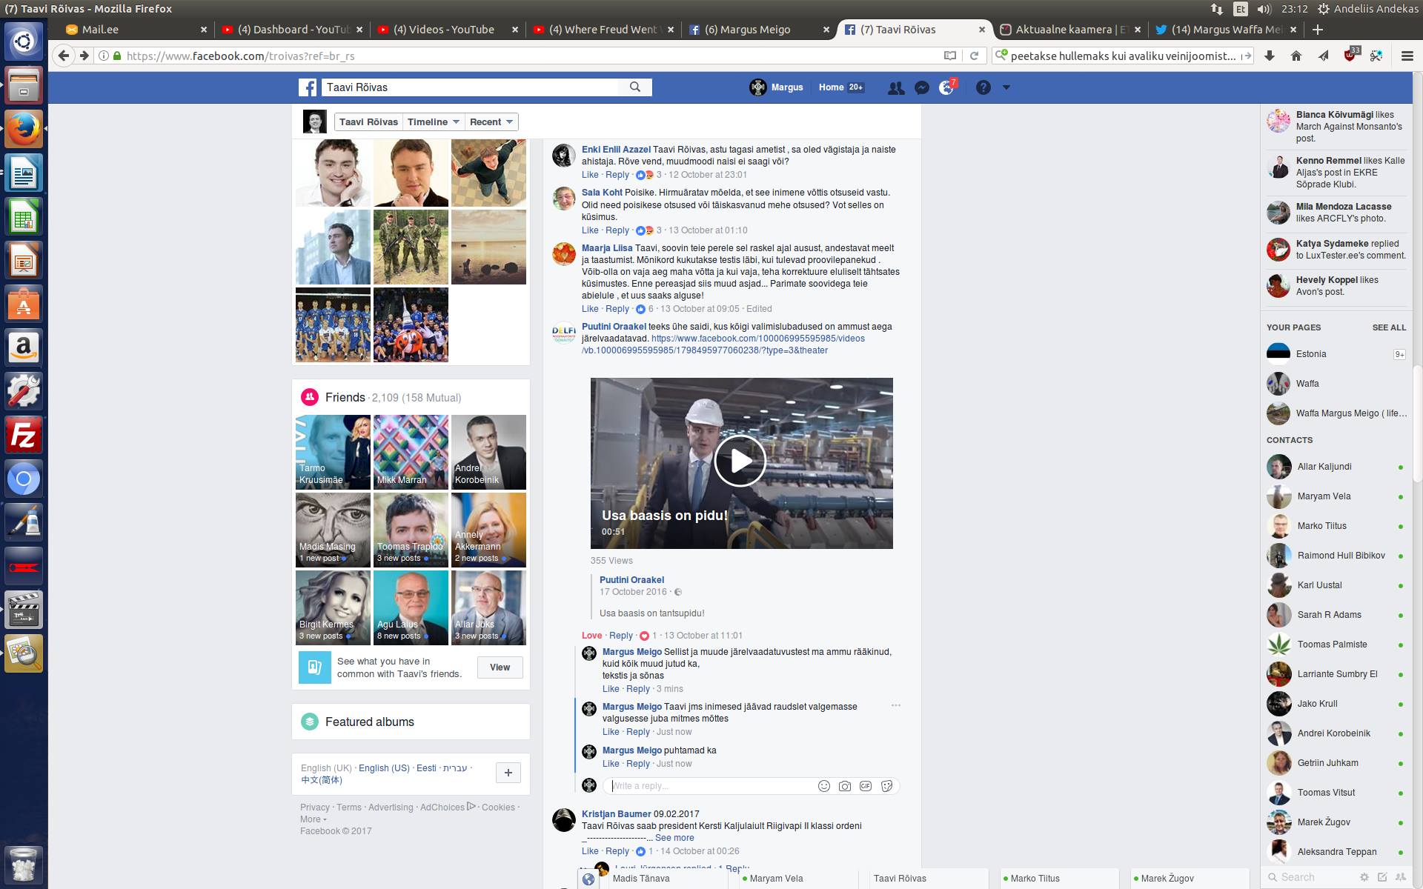The width and height of the screenshot is (1423, 889).
Task: Attach a photo using the camera icon
Action: tap(845, 786)
